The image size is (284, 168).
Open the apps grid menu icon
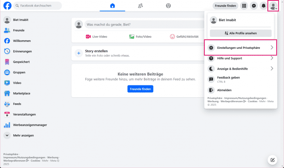[244, 6]
